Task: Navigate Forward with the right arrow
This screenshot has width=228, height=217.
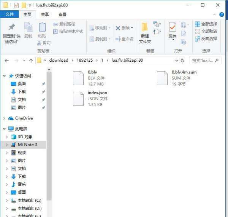Action: coord(16,61)
